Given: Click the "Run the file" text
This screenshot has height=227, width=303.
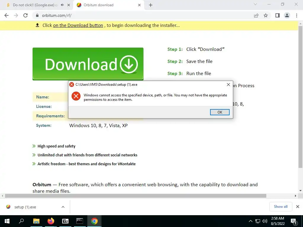Looking at the screenshot, I should [199, 74].
